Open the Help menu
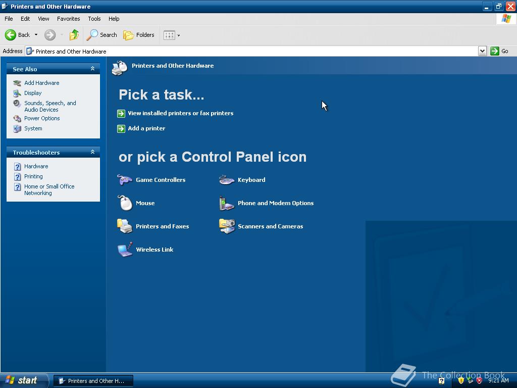Viewport: 517px width, 388px height. point(114,19)
